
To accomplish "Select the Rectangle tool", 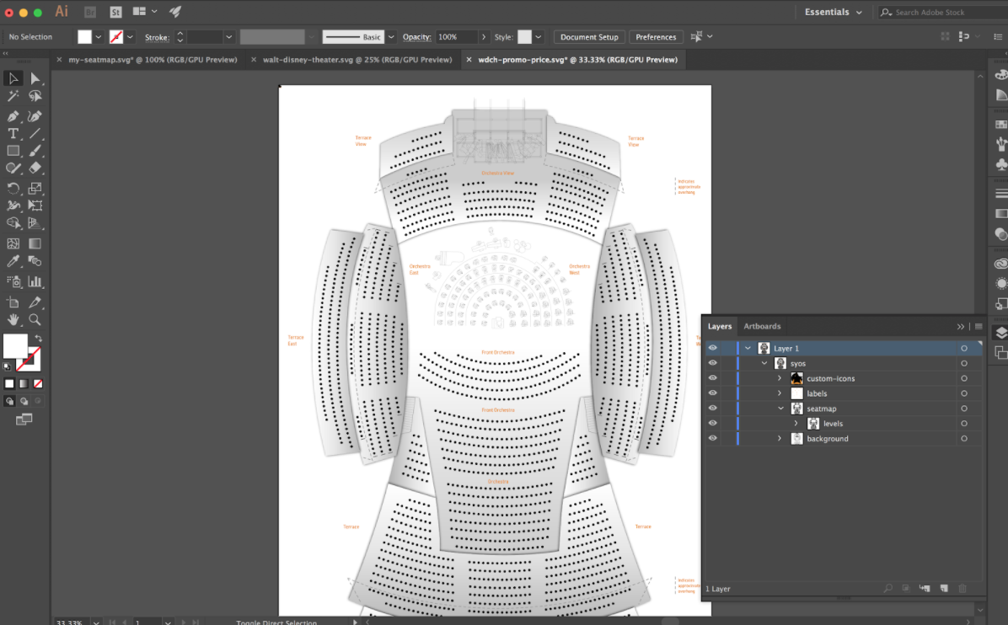I will point(13,151).
